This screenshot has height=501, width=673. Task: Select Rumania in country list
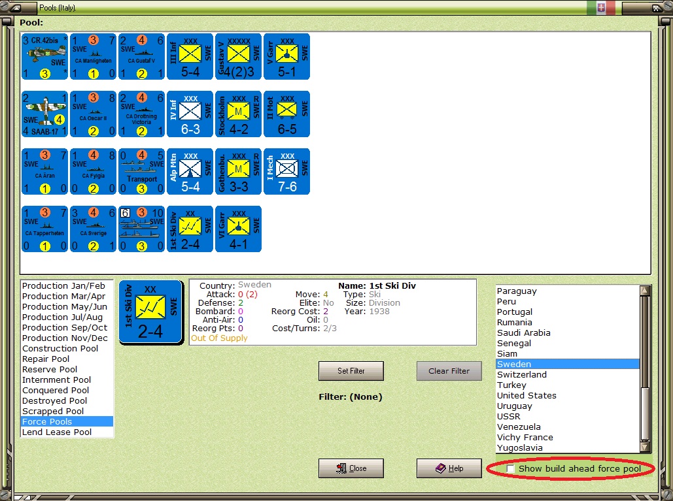click(x=568, y=322)
